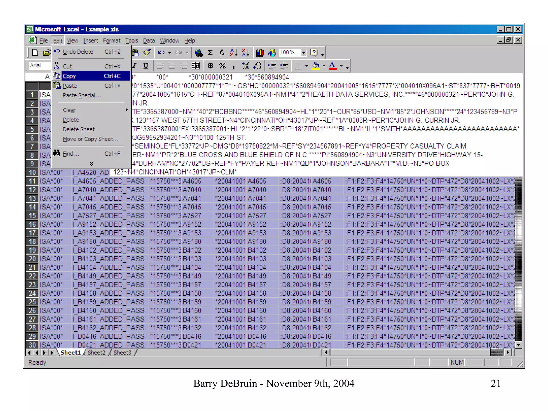
Task: Apply Currency Style with dollar icon
Action: point(211,66)
